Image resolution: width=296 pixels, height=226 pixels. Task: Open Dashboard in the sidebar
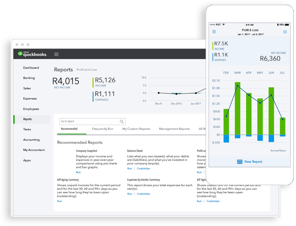pos(31,68)
